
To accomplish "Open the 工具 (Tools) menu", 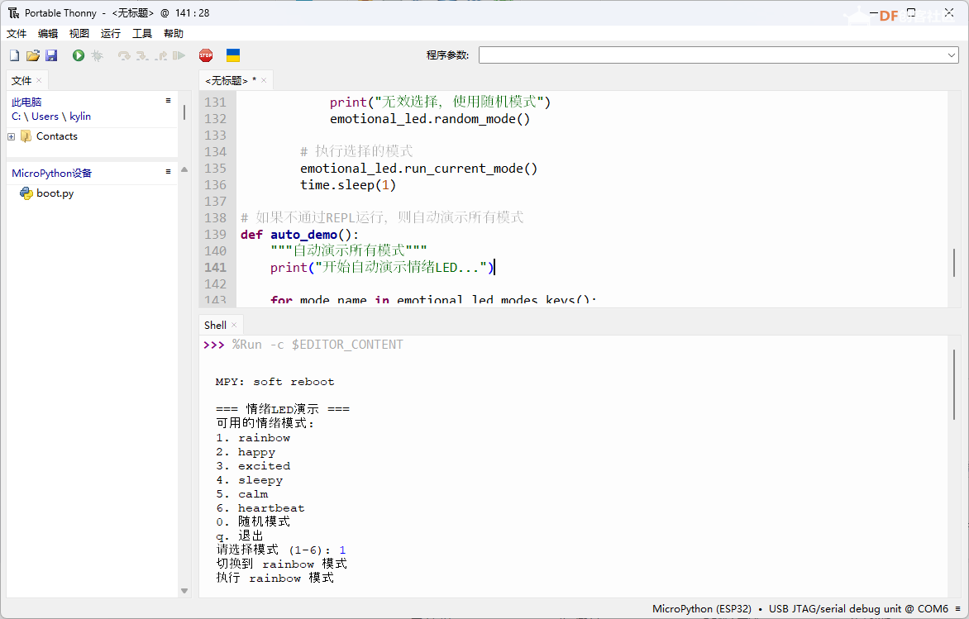I will (142, 34).
